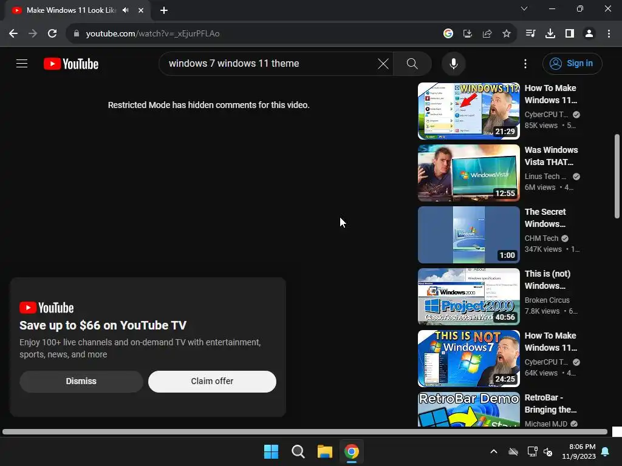Close the Make Windows 11 tab
Screen dimensions: 622x466
[141, 10]
